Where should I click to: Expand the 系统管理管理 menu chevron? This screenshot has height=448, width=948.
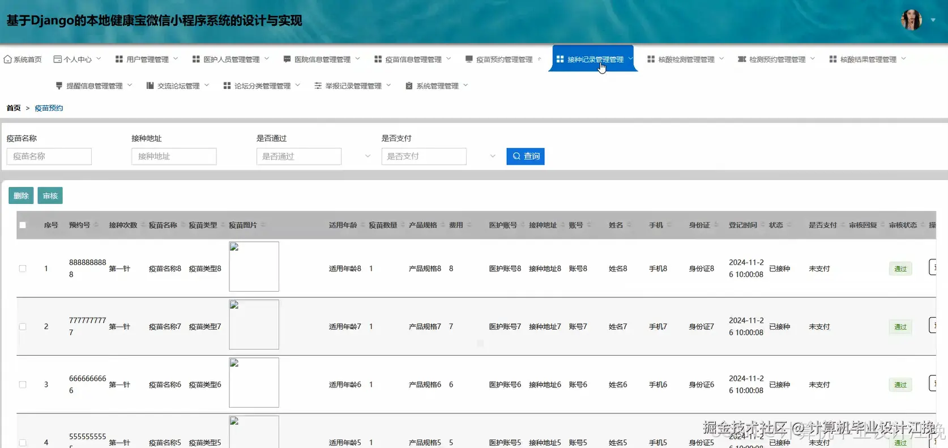tap(466, 86)
